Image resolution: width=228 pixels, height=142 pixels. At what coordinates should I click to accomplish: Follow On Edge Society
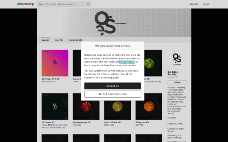click(x=177, y=83)
